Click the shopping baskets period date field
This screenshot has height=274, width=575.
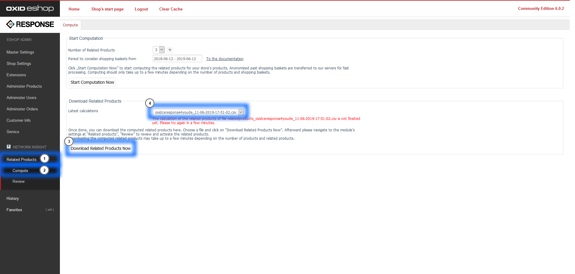coord(177,59)
